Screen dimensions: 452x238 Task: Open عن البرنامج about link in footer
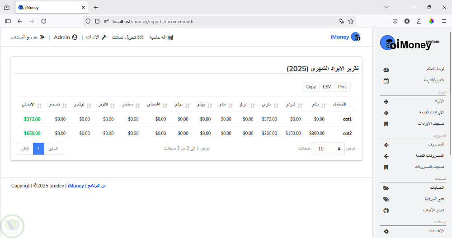pos(97,186)
